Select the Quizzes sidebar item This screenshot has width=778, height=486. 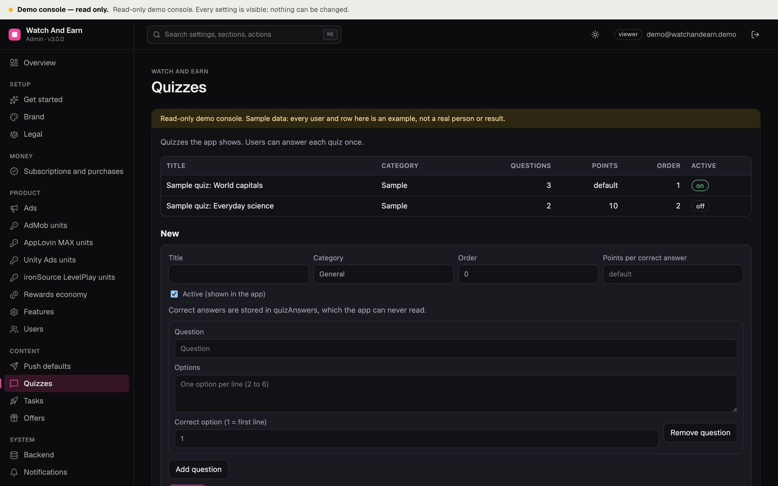[x=67, y=384]
